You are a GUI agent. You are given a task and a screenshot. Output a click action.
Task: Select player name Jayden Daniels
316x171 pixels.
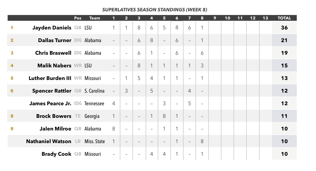52,28
